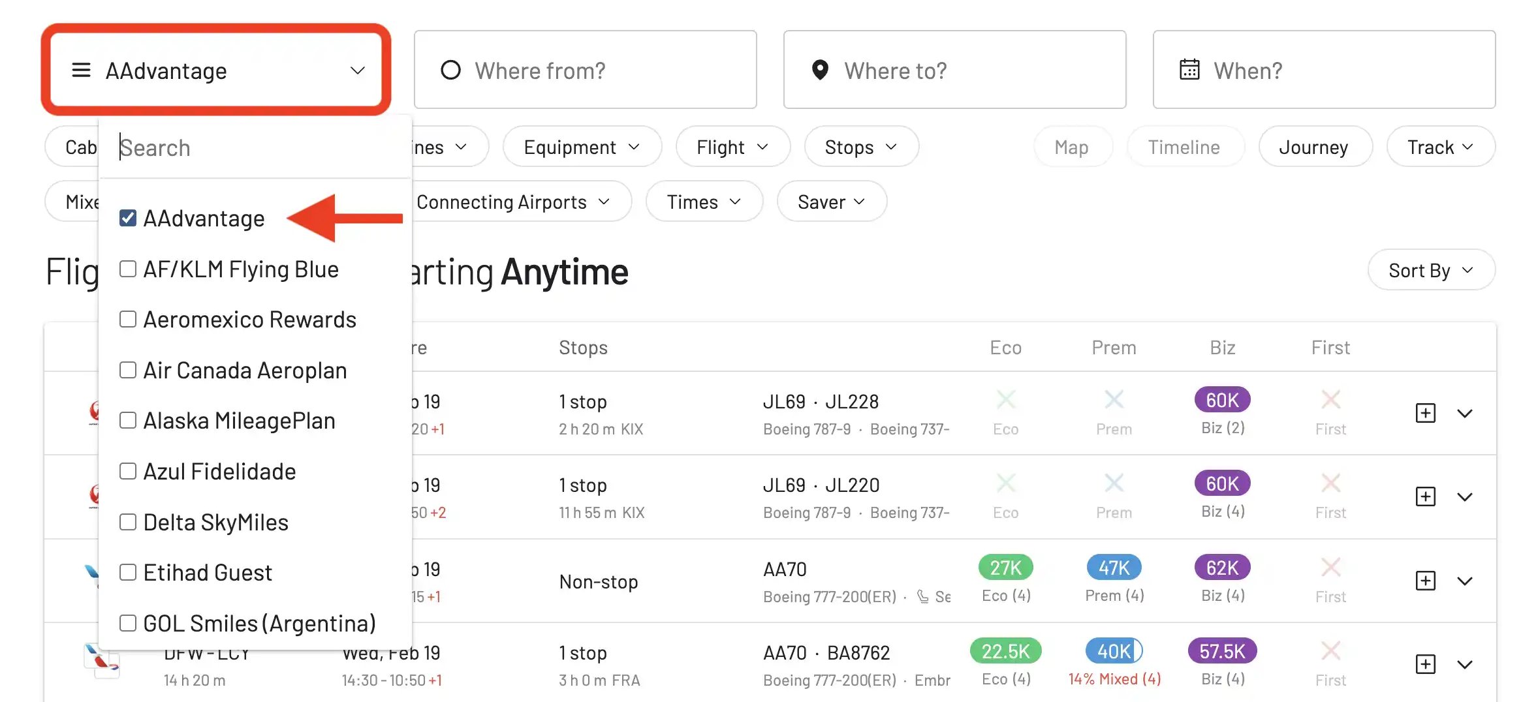The image size is (1538, 702).
Task: Expand details for AA70 BA8762 flight
Action: [1465, 665]
